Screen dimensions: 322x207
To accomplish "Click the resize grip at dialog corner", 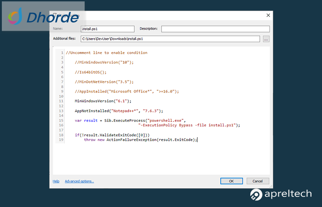I will (271, 186).
